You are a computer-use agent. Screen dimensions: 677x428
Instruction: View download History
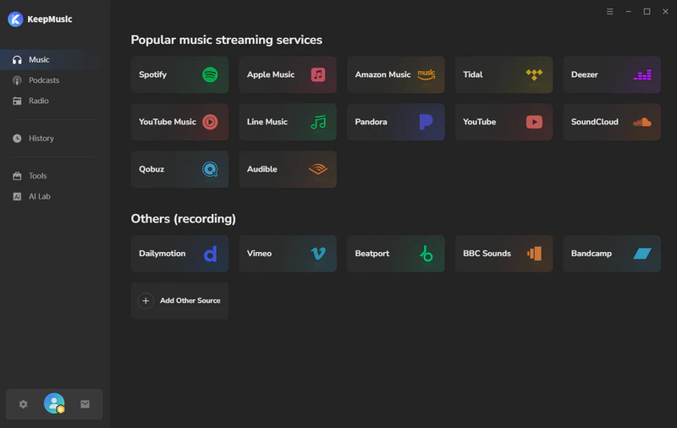point(41,138)
